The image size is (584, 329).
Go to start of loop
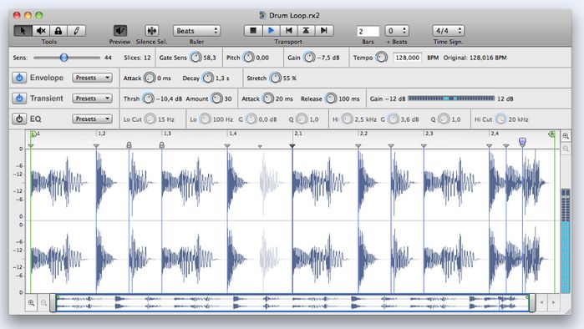(288, 31)
